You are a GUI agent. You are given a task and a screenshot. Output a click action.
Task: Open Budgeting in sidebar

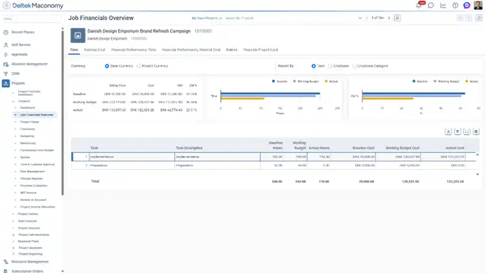coord(27,136)
